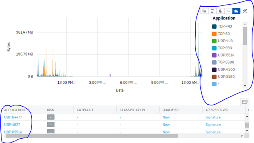Toggle UDP:5514 purple legend entry
The height and width of the screenshot is (143, 254).
(x=223, y=55)
